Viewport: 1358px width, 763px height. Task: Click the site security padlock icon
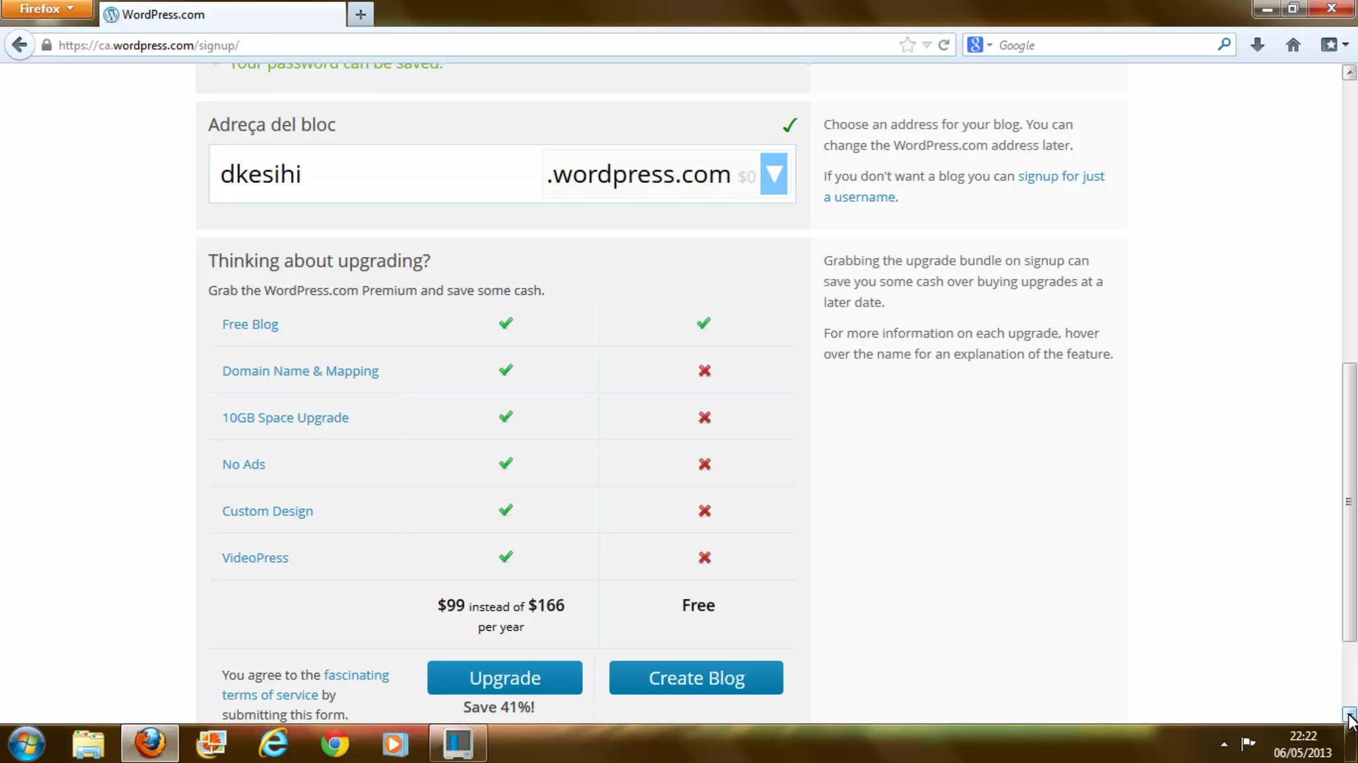(x=46, y=45)
